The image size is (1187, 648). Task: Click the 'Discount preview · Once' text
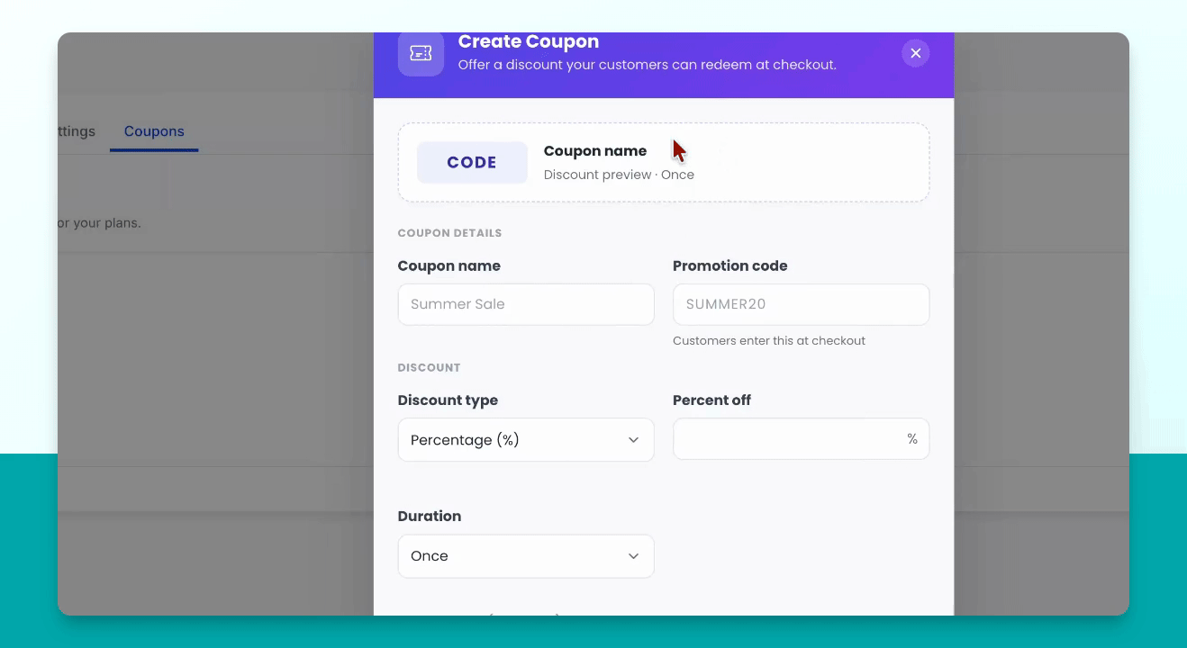(619, 175)
